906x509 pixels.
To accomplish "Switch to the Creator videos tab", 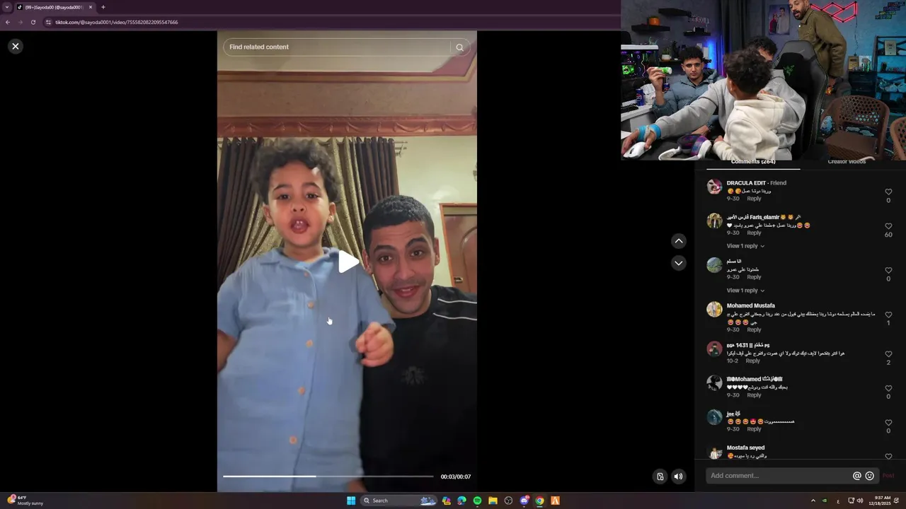I will pyautogui.click(x=847, y=162).
